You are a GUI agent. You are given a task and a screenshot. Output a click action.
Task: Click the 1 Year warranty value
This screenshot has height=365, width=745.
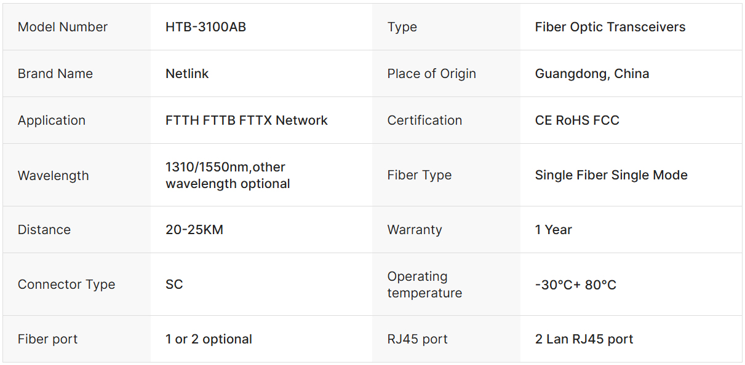coord(553,230)
